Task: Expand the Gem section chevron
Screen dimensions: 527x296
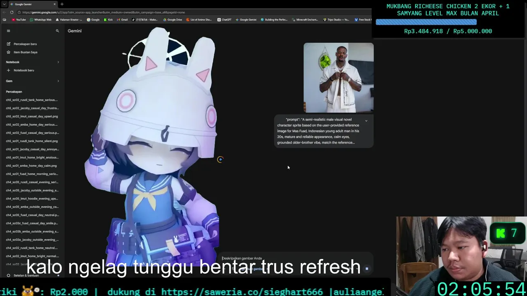Action: coord(58,81)
